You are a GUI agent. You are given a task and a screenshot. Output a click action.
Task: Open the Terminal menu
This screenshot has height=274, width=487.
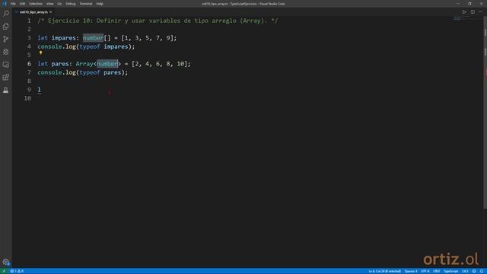click(x=86, y=4)
